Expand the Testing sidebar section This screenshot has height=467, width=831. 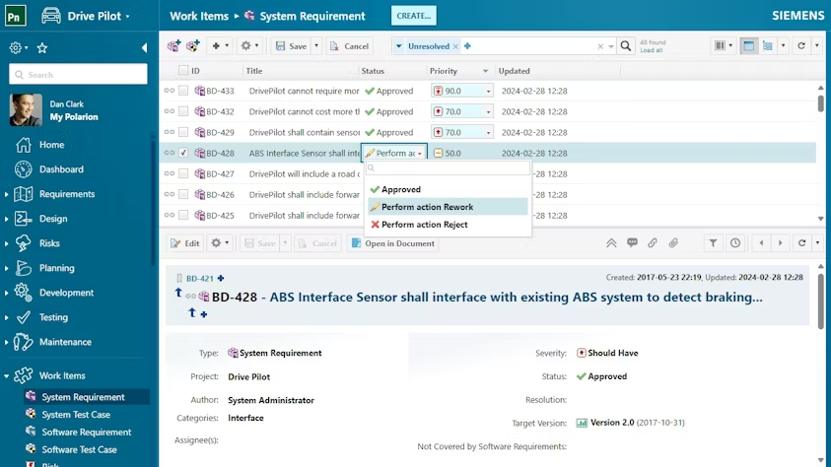pos(6,317)
